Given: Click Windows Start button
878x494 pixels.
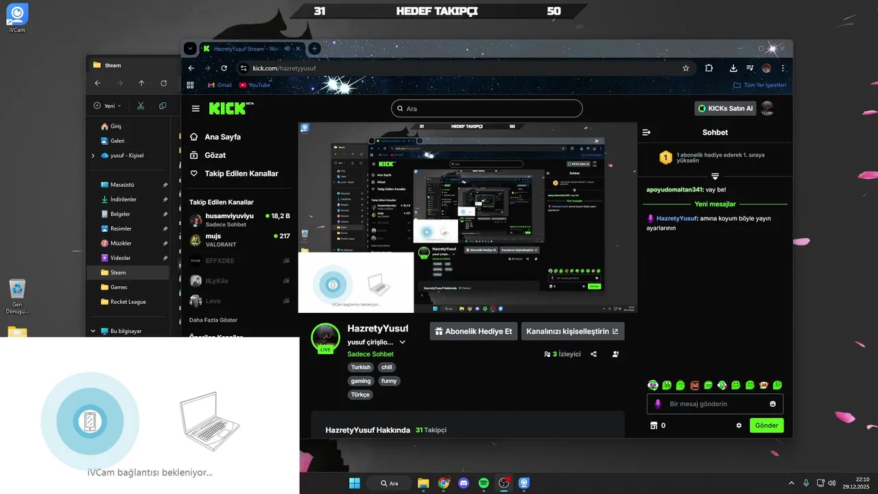Looking at the screenshot, I should coord(355,483).
